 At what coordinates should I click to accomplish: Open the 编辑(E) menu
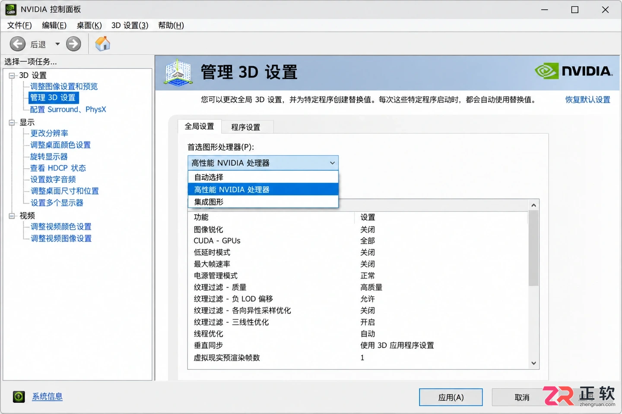tap(54, 25)
